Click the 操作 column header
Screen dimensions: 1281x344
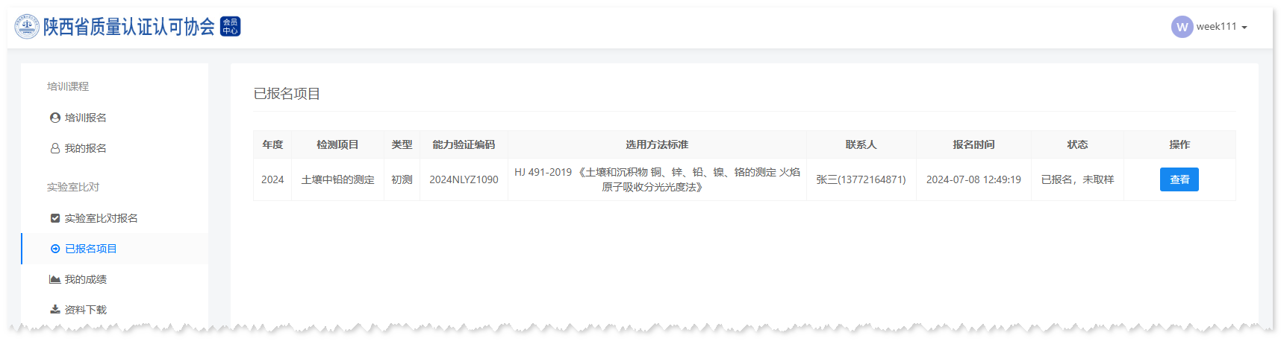(1179, 144)
